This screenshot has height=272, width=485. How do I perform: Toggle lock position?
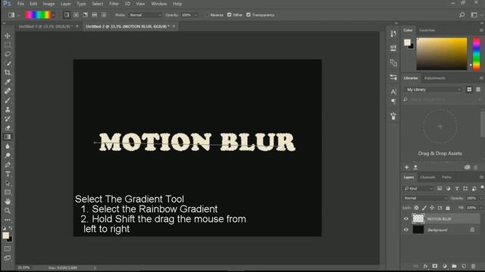point(432,208)
